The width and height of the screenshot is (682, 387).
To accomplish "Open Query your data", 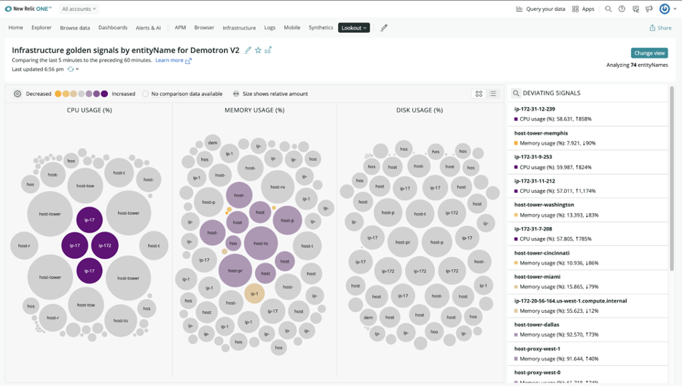I will (x=540, y=9).
